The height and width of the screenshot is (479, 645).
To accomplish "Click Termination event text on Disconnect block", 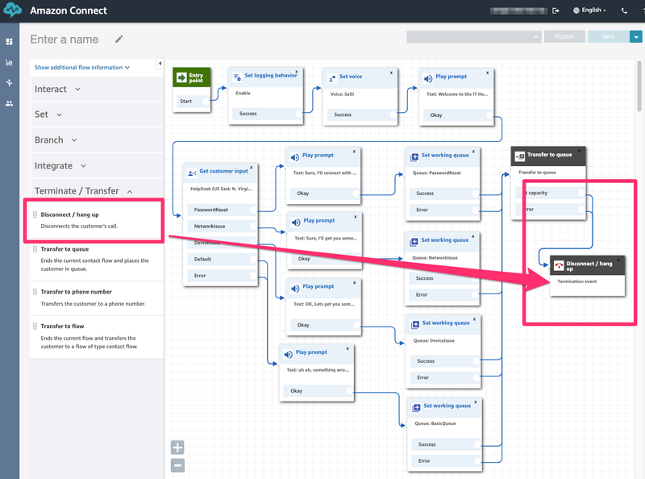I will pyautogui.click(x=576, y=281).
